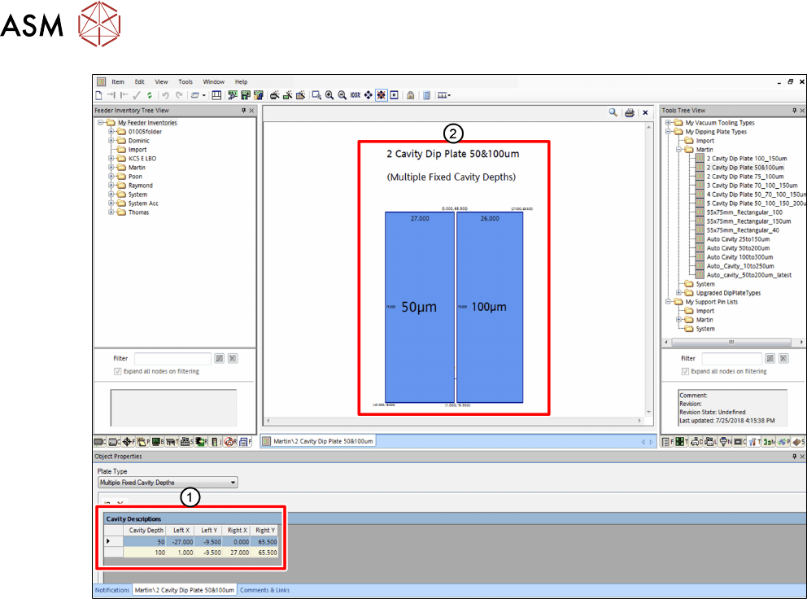Viewport: 807px width, 599px height.
Task: Click the Redo toolbar icon
Action: [179, 95]
